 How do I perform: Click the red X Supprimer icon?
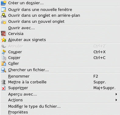click(4, 88)
